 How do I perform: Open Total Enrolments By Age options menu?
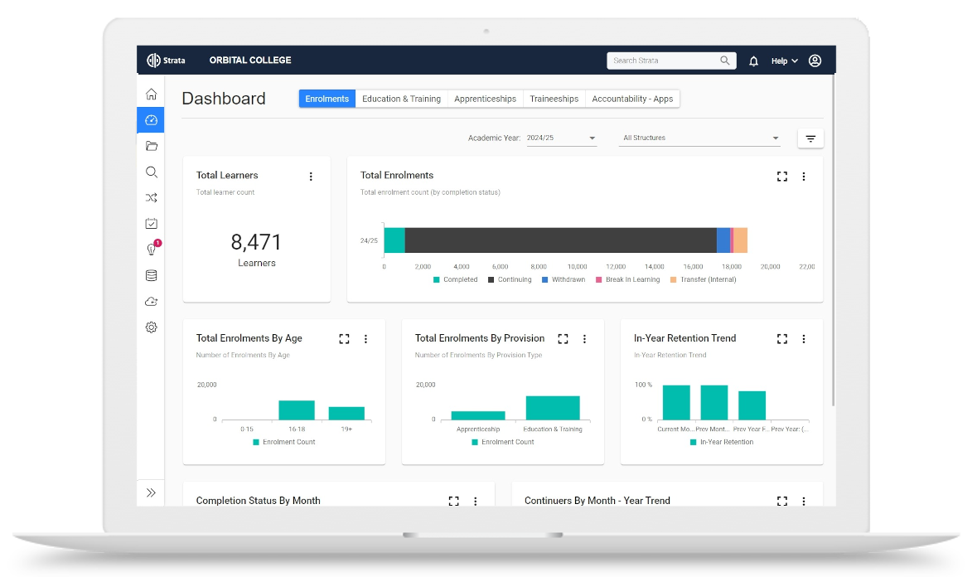pos(365,339)
